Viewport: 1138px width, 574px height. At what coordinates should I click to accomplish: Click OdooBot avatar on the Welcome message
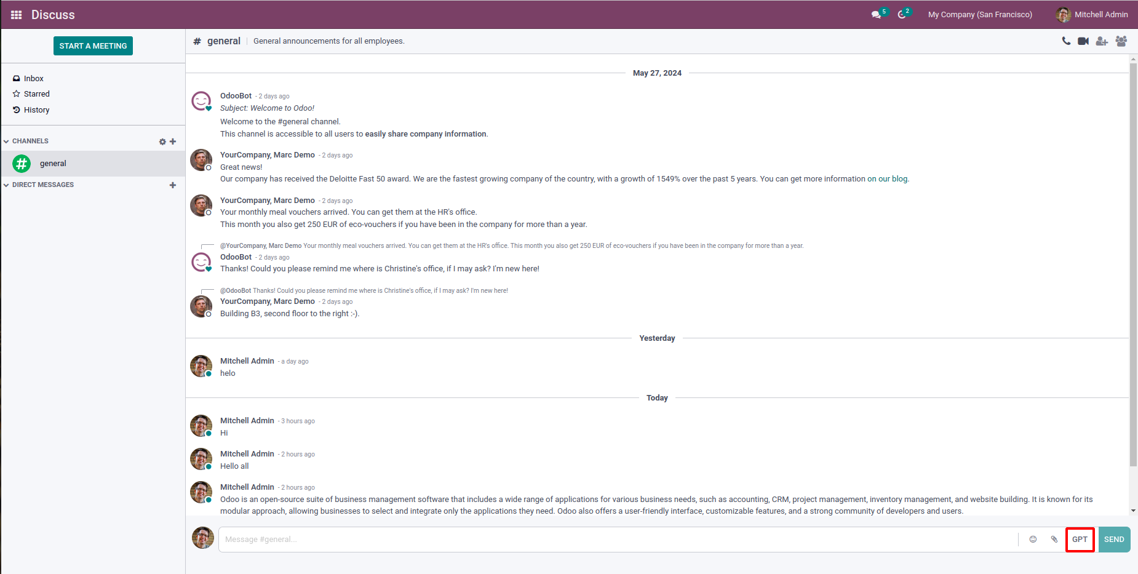click(x=201, y=101)
